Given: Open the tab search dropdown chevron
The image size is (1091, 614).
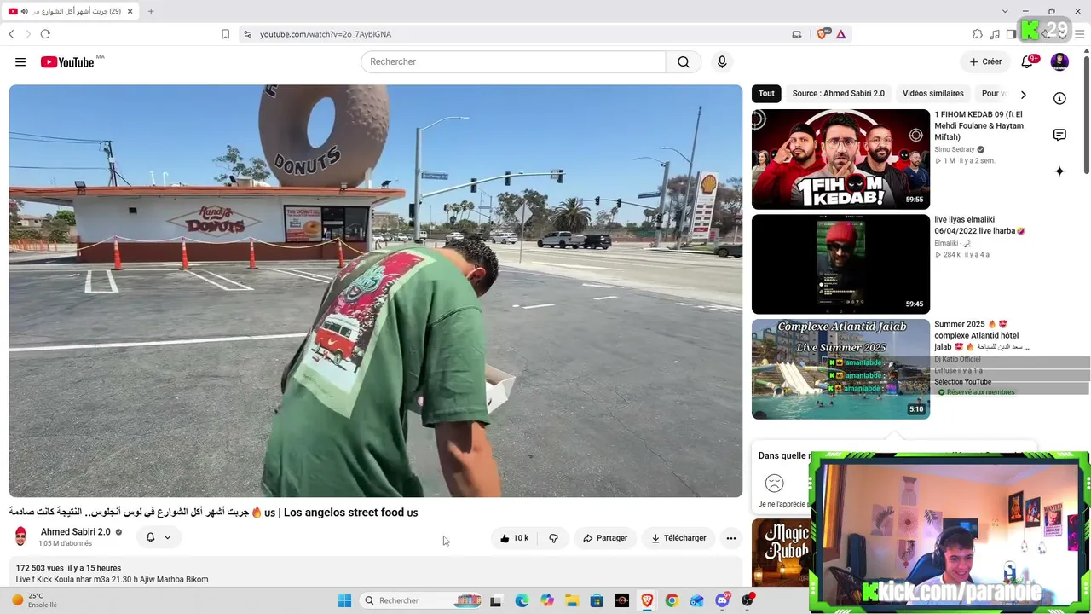Looking at the screenshot, I should (1005, 11).
